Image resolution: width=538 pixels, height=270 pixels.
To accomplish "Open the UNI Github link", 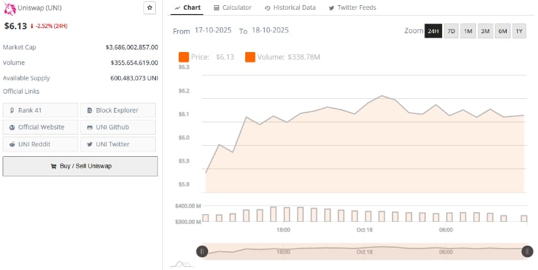I will pyautogui.click(x=118, y=127).
